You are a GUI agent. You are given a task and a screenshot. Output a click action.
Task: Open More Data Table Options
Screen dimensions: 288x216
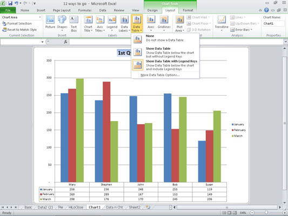(160, 75)
